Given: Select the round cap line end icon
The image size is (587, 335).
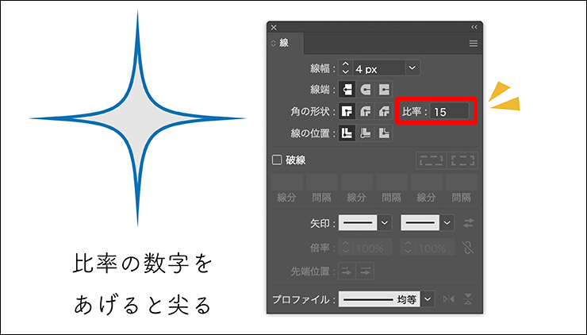Looking at the screenshot, I should point(366,90).
